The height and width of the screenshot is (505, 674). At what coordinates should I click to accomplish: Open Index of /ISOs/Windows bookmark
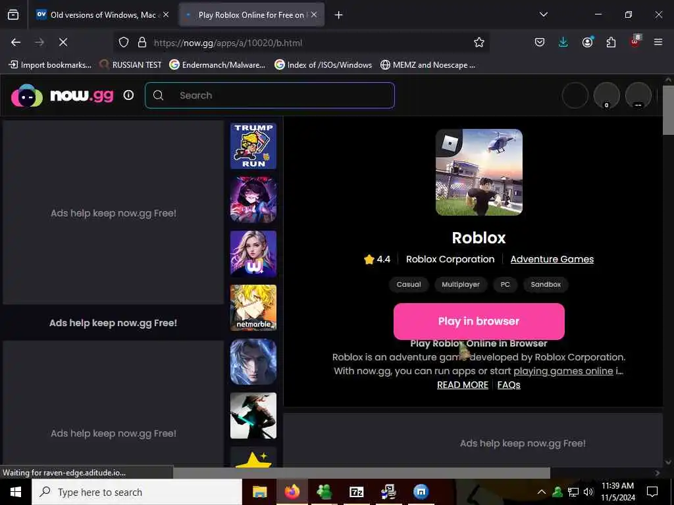click(x=323, y=65)
